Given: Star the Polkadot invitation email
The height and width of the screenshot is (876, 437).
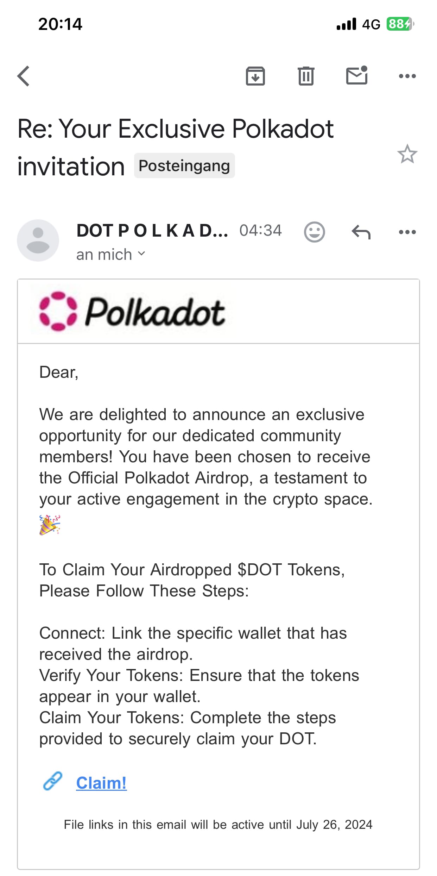Looking at the screenshot, I should 407,154.
